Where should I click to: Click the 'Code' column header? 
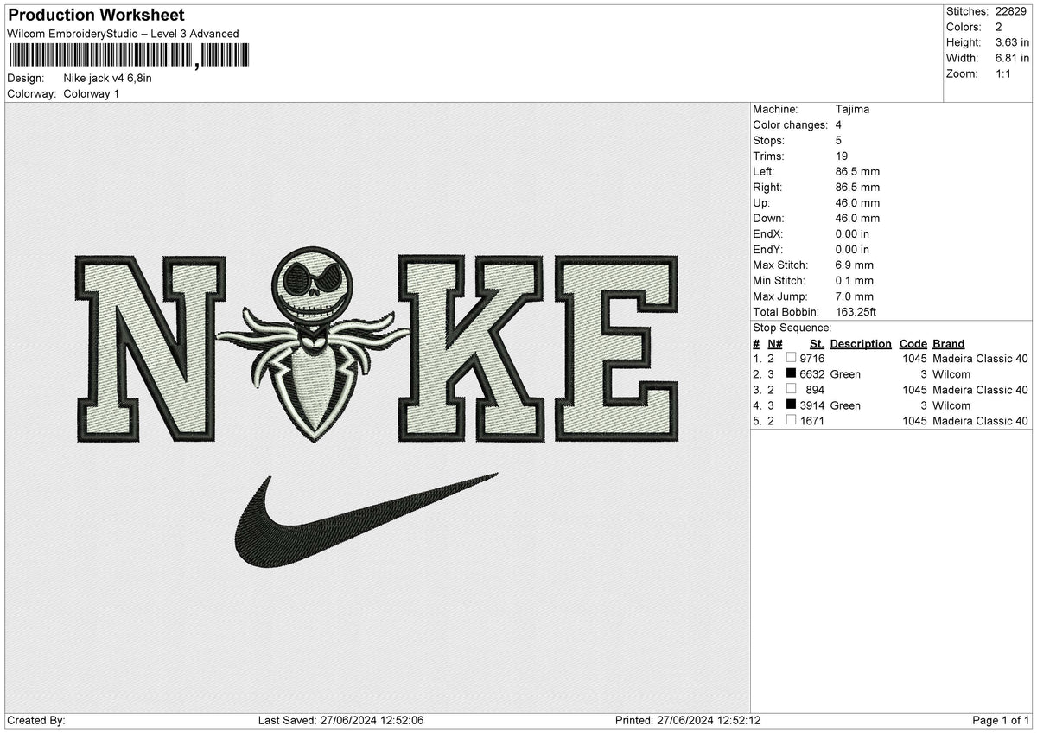[913, 344]
